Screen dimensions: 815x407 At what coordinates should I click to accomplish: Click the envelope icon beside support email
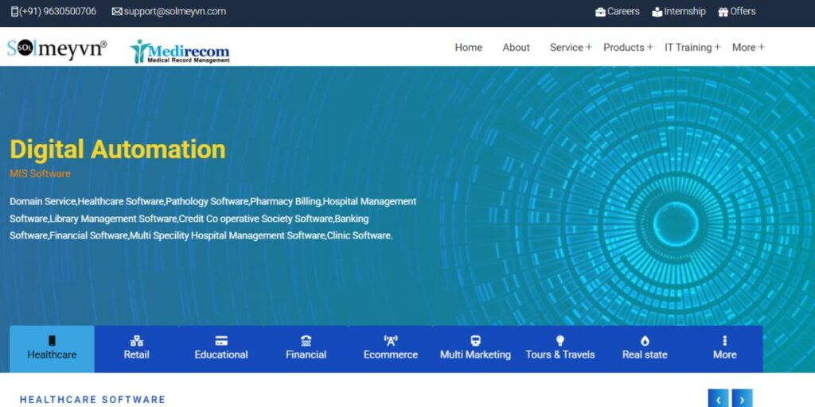pyautogui.click(x=117, y=12)
